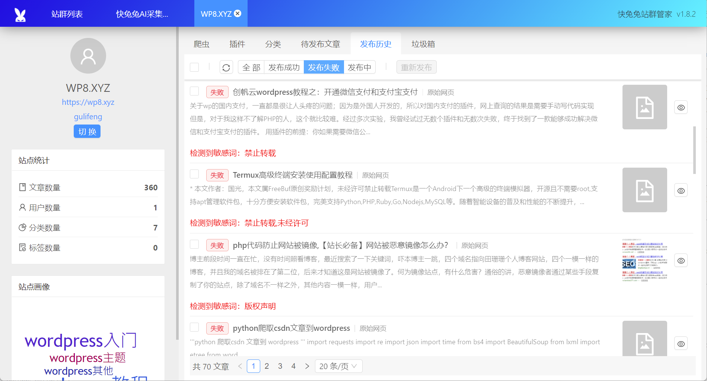Check the Termux高级终端 article checkbox
707x381 pixels.
[x=194, y=174]
